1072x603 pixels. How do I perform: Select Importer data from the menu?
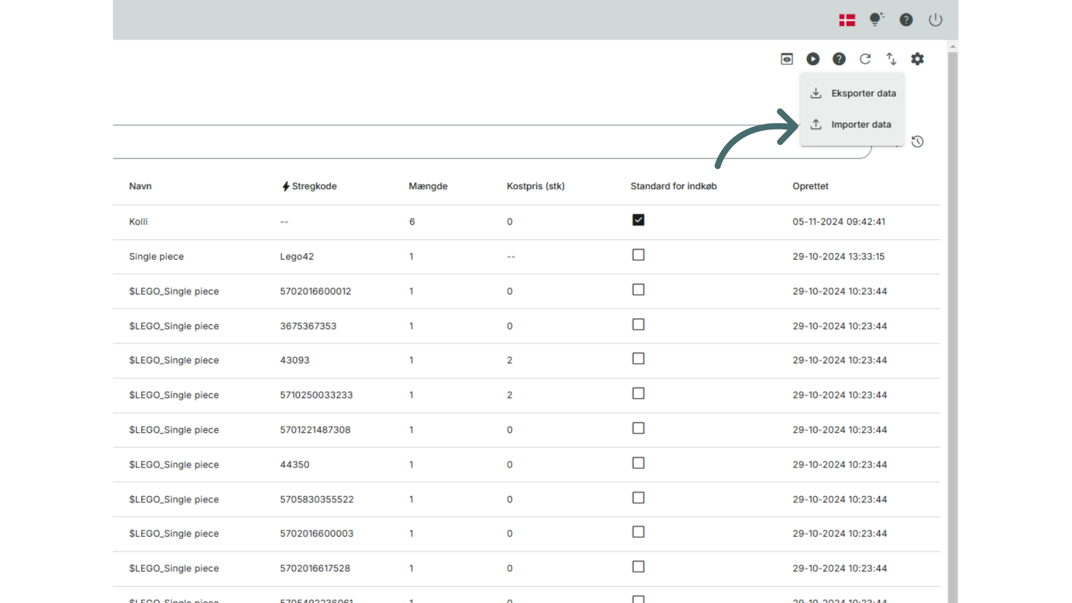click(852, 125)
